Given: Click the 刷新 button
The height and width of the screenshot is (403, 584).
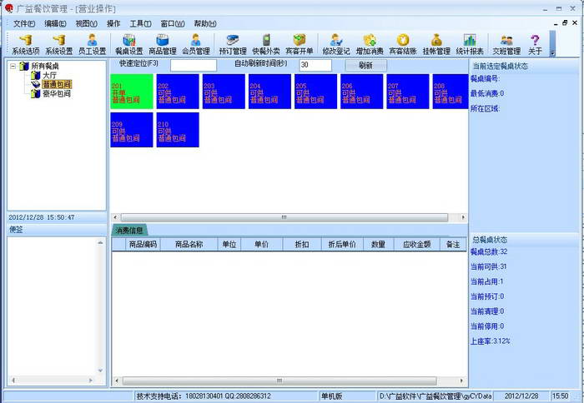Looking at the screenshot, I should [x=365, y=66].
